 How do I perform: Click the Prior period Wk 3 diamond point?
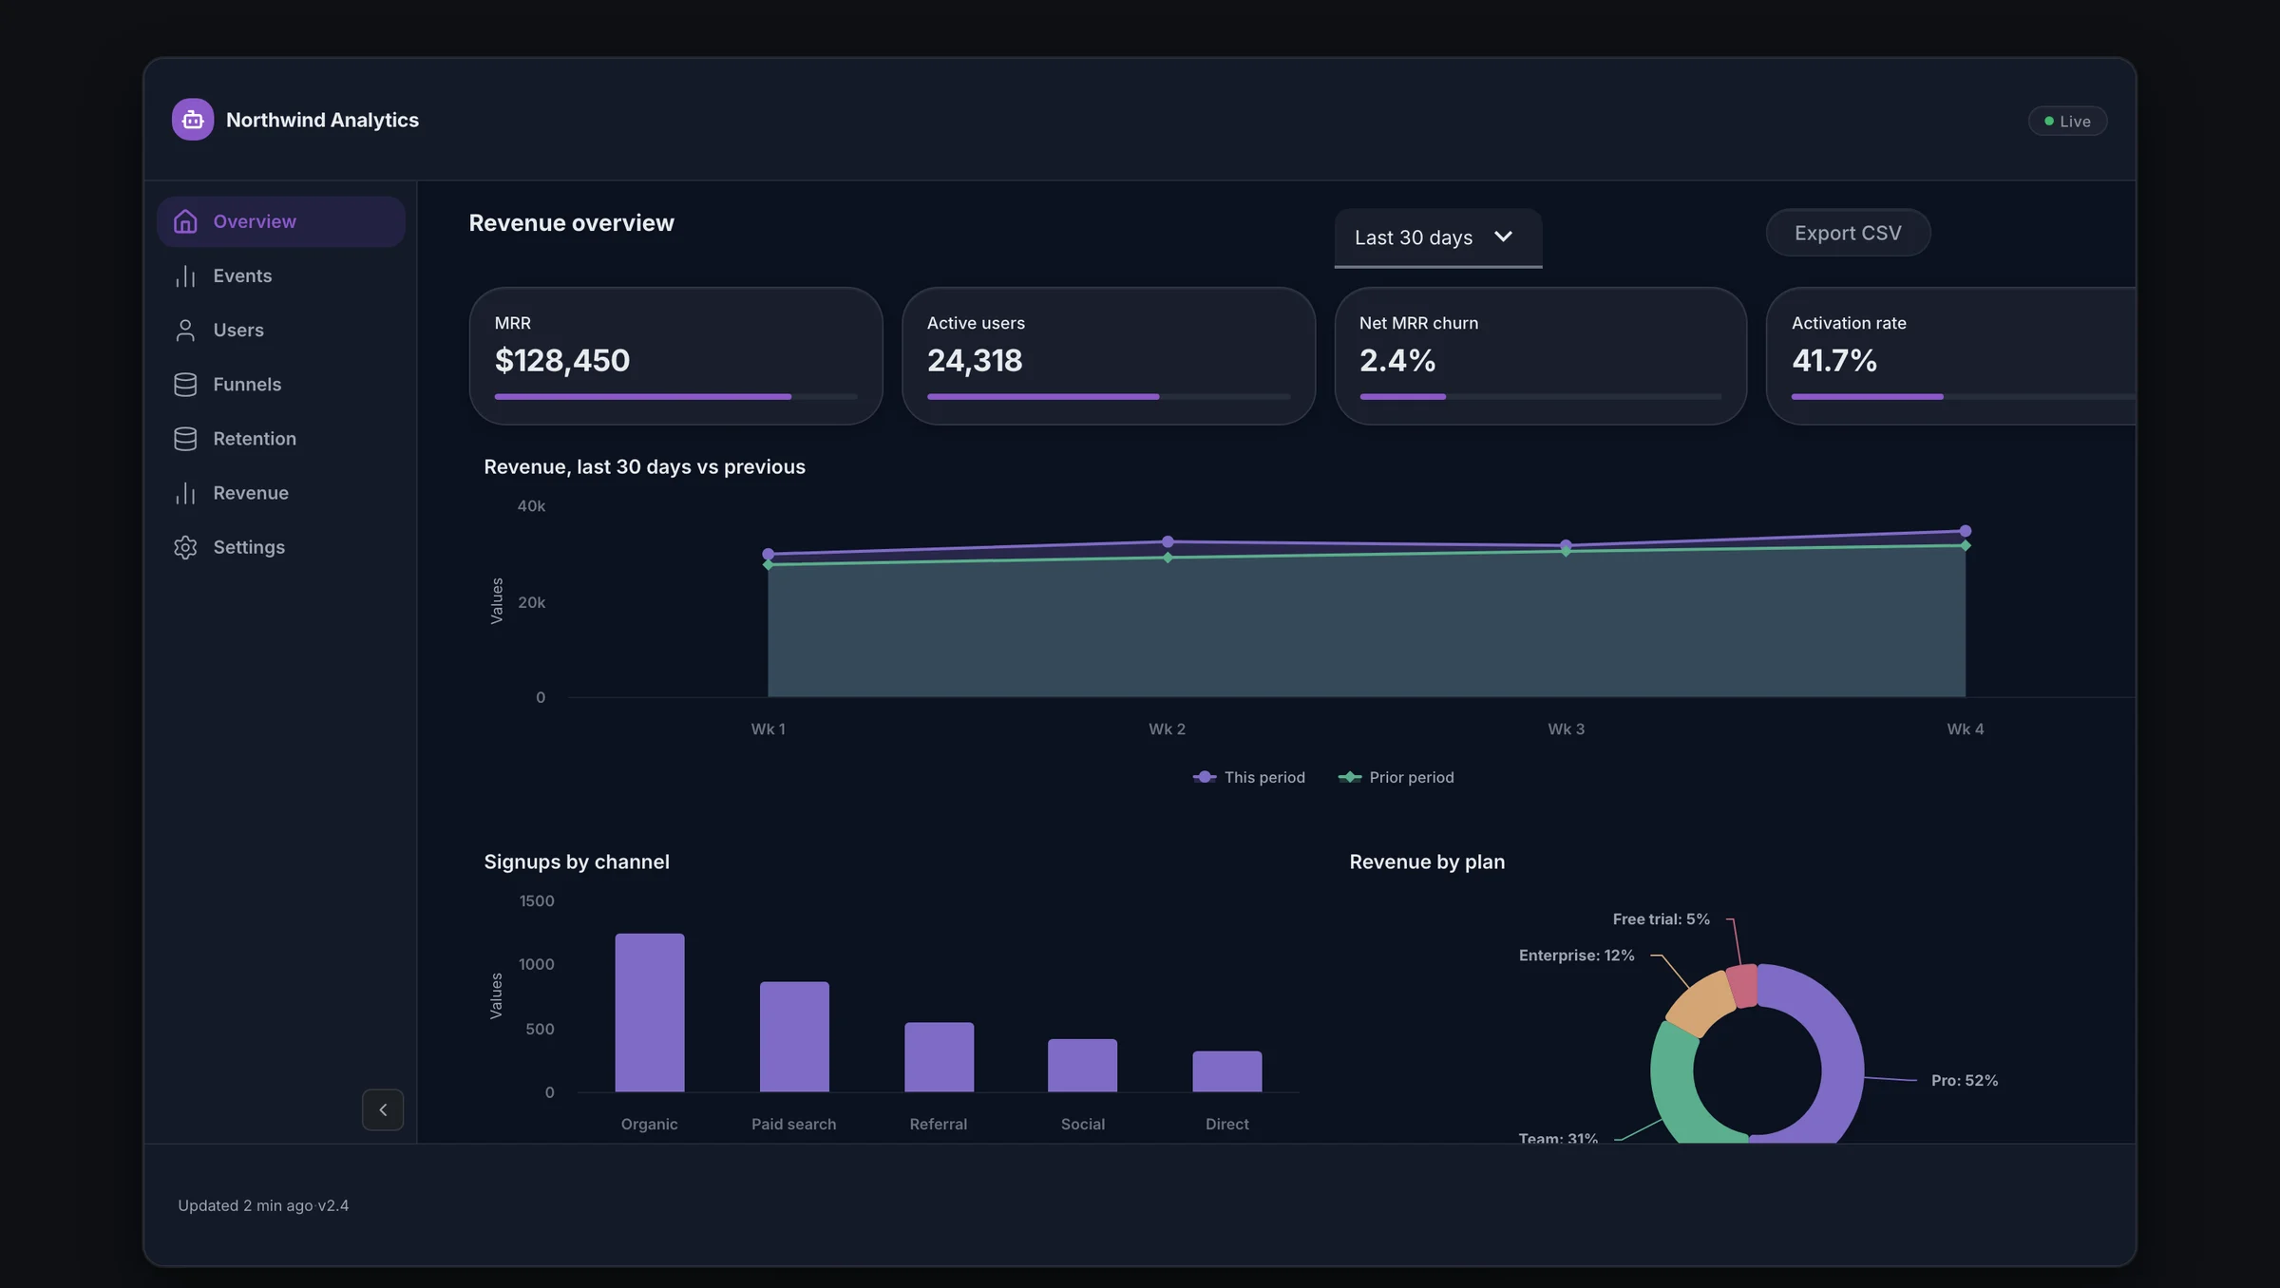pos(1567,552)
